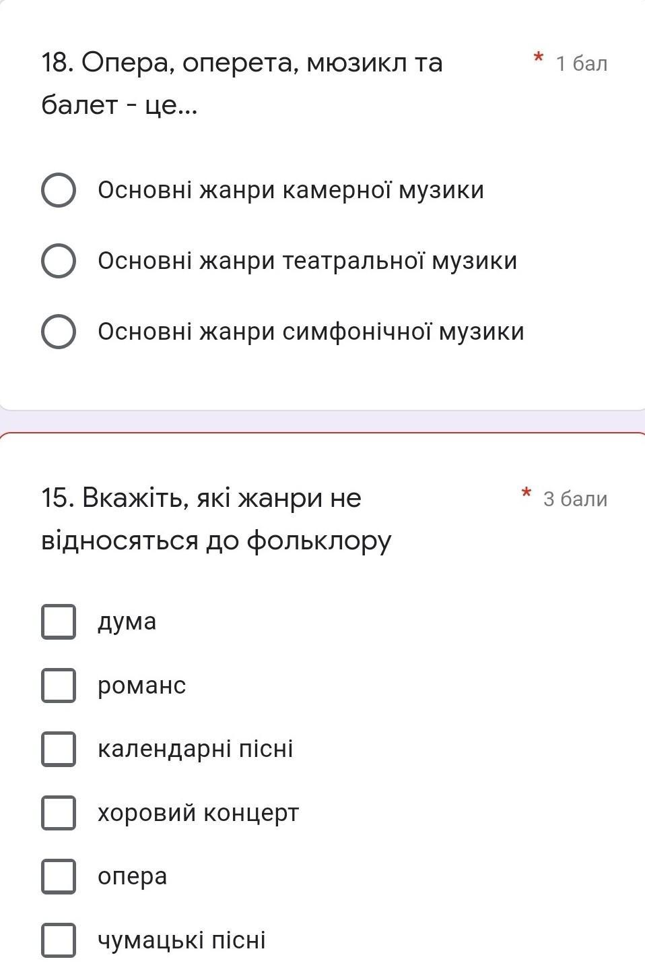645x972 pixels.
Task: Click the 'Основні жанри театральної музики' label text
Action: coord(307,261)
